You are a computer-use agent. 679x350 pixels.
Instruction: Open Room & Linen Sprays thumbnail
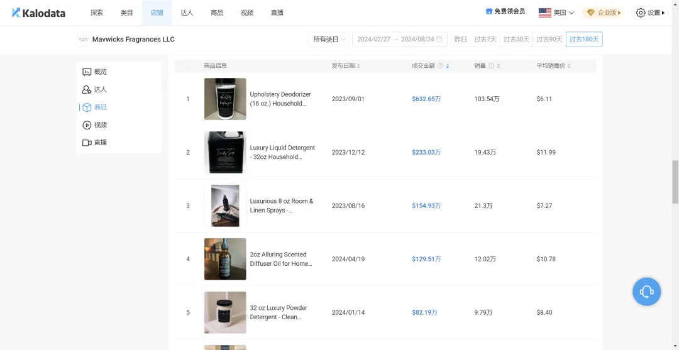pyautogui.click(x=225, y=205)
